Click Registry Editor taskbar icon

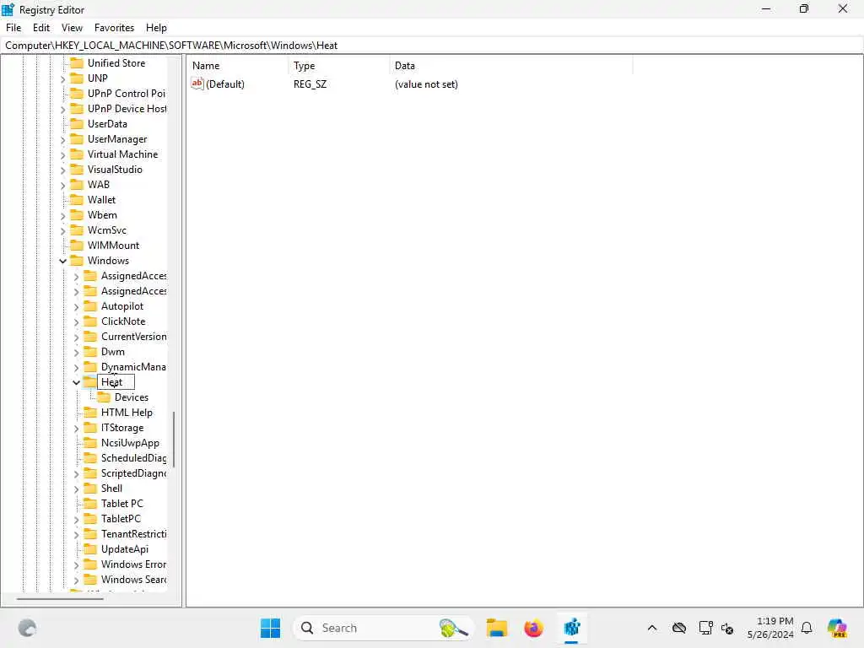point(571,628)
